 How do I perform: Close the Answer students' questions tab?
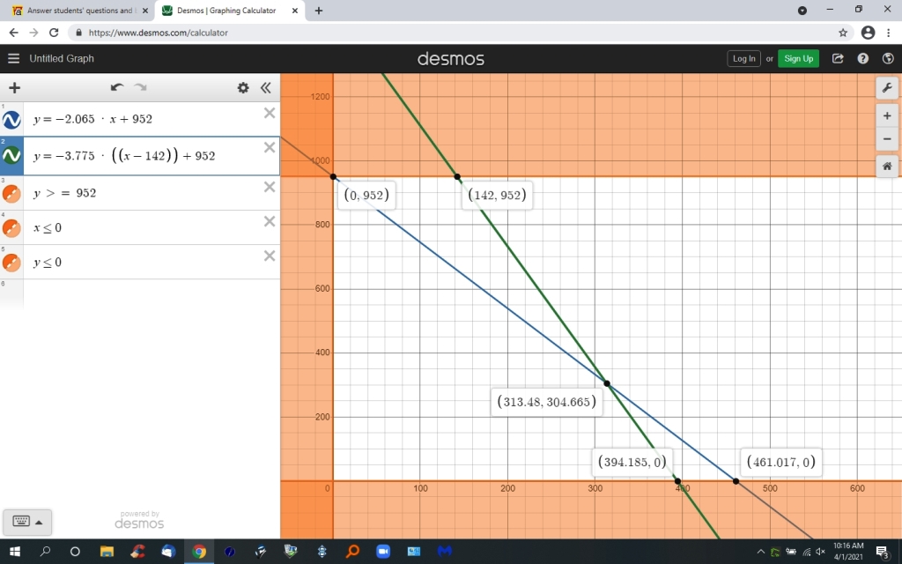[145, 11]
